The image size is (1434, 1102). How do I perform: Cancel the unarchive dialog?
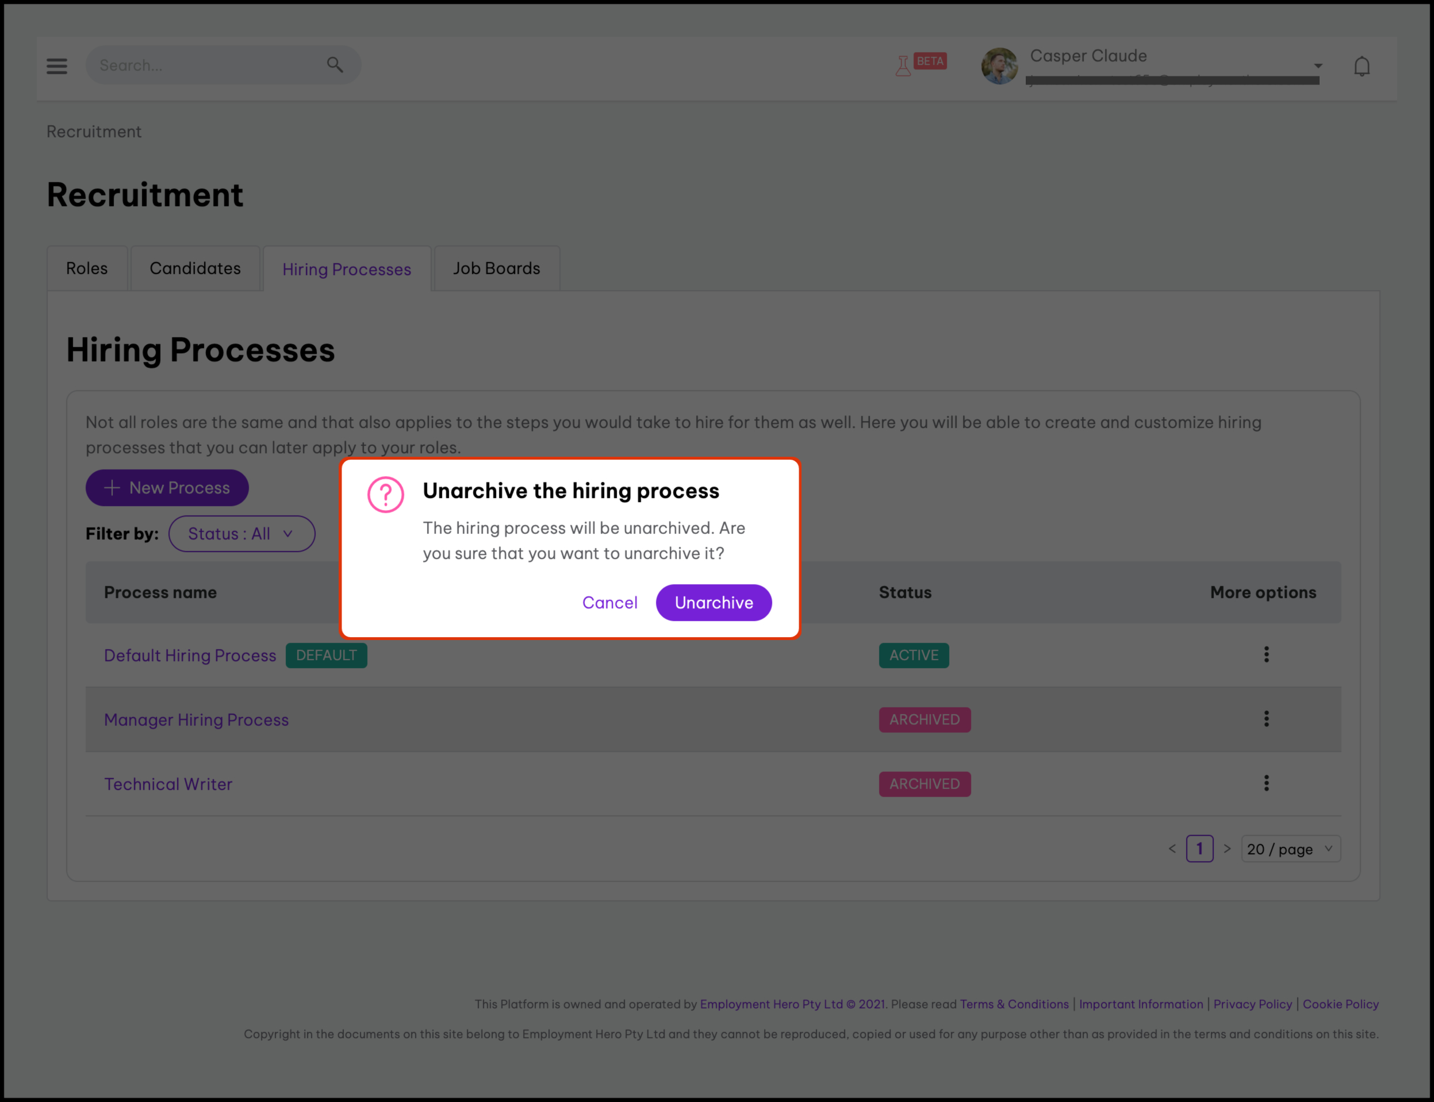pyautogui.click(x=609, y=603)
